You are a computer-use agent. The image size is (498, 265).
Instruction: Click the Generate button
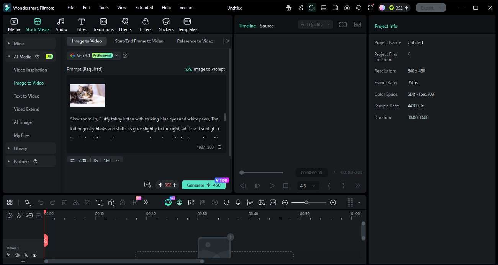[x=204, y=185]
